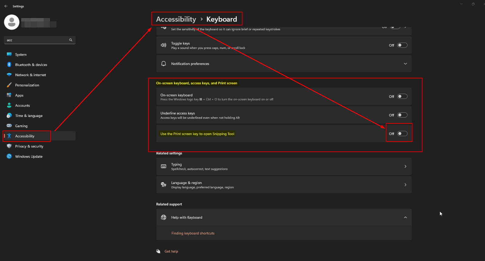Click the Related support heading

click(169, 204)
